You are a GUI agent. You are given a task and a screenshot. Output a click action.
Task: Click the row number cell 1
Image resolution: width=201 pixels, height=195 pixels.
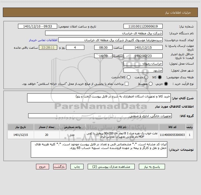190,135
